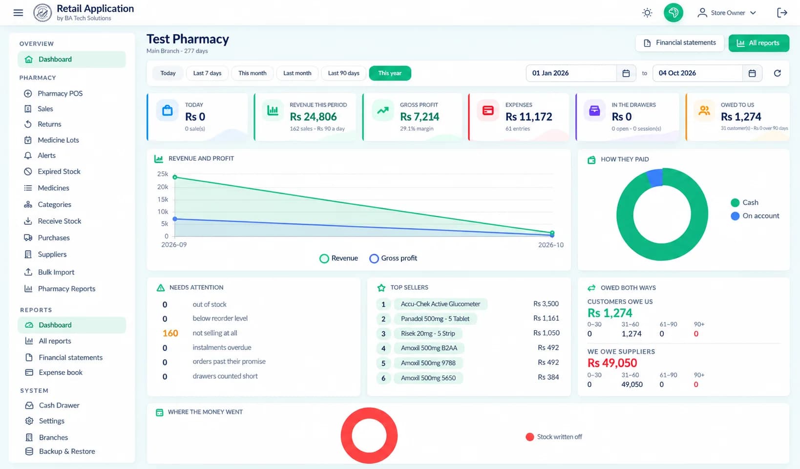Click the Financial statements button

[679, 43]
